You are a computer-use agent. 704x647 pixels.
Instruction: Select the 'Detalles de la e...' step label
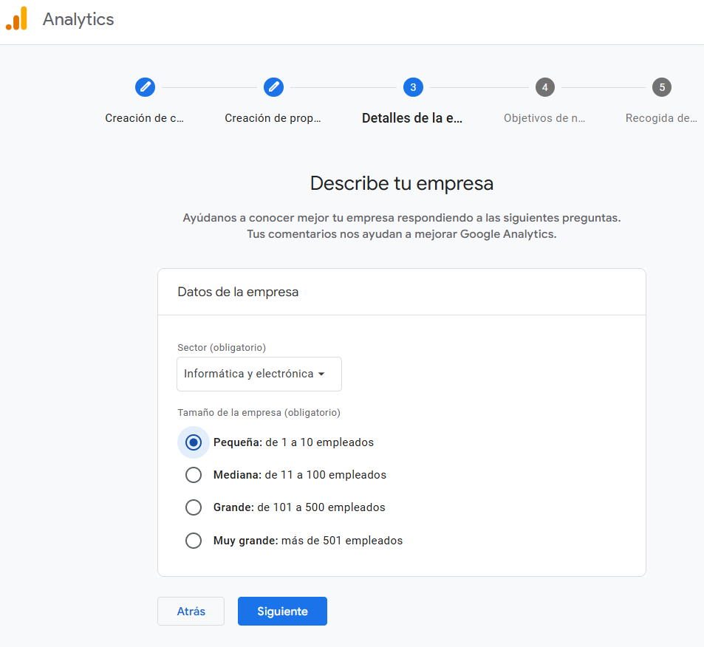[412, 118]
